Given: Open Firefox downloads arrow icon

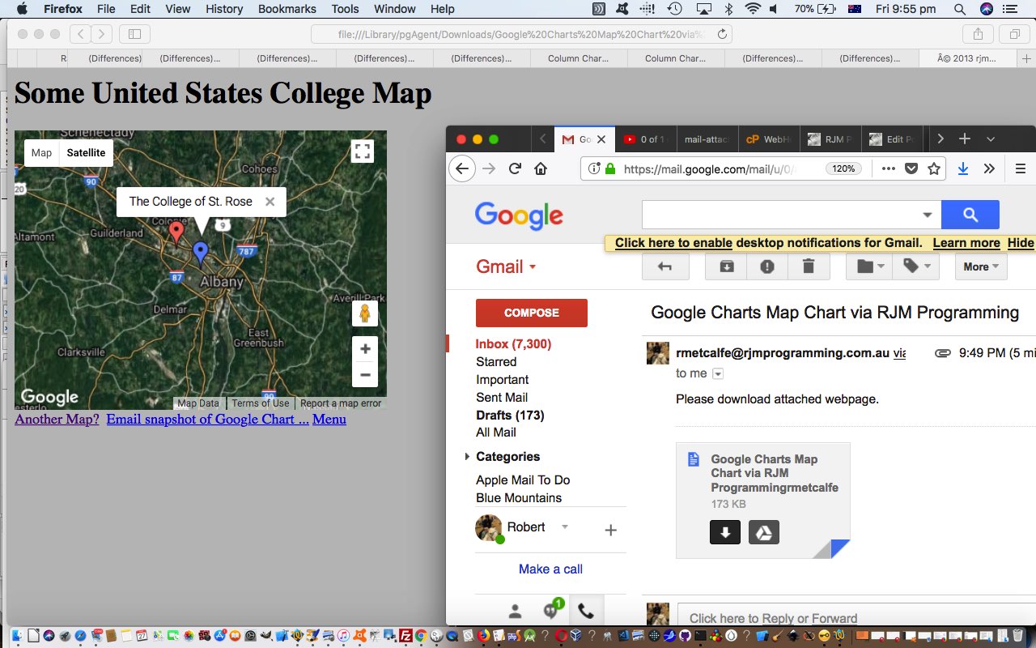Looking at the screenshot, I should (963, 168).
